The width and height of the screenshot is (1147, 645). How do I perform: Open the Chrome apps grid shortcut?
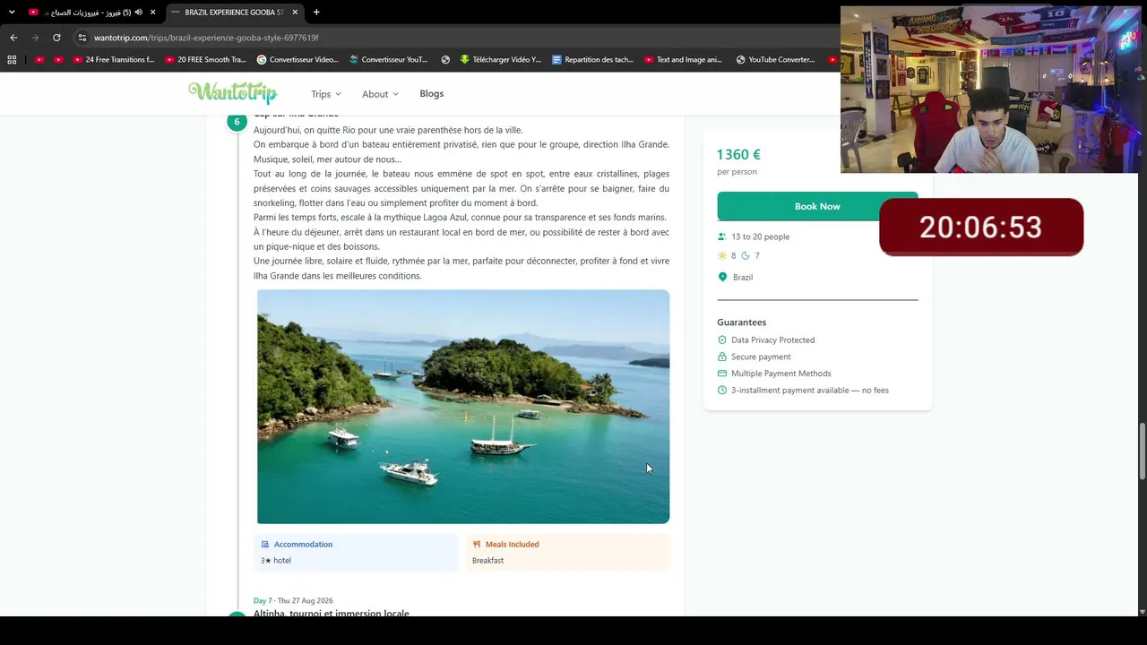point(12,60)
